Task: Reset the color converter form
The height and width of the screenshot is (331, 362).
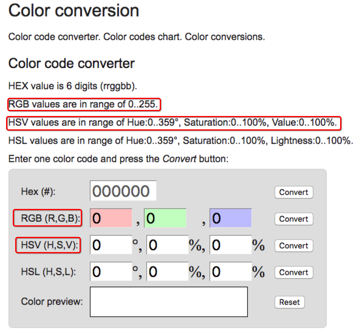Action: [289, 302]
